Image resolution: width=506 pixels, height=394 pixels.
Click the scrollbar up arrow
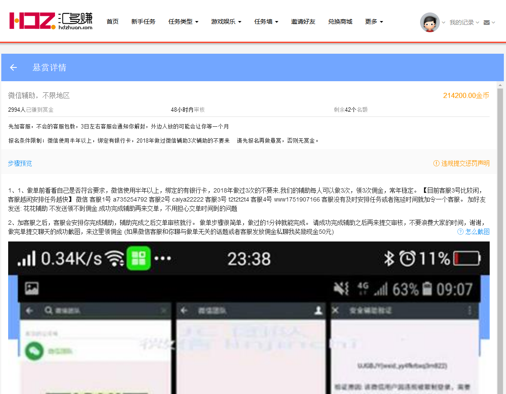(x=500, y=85)
